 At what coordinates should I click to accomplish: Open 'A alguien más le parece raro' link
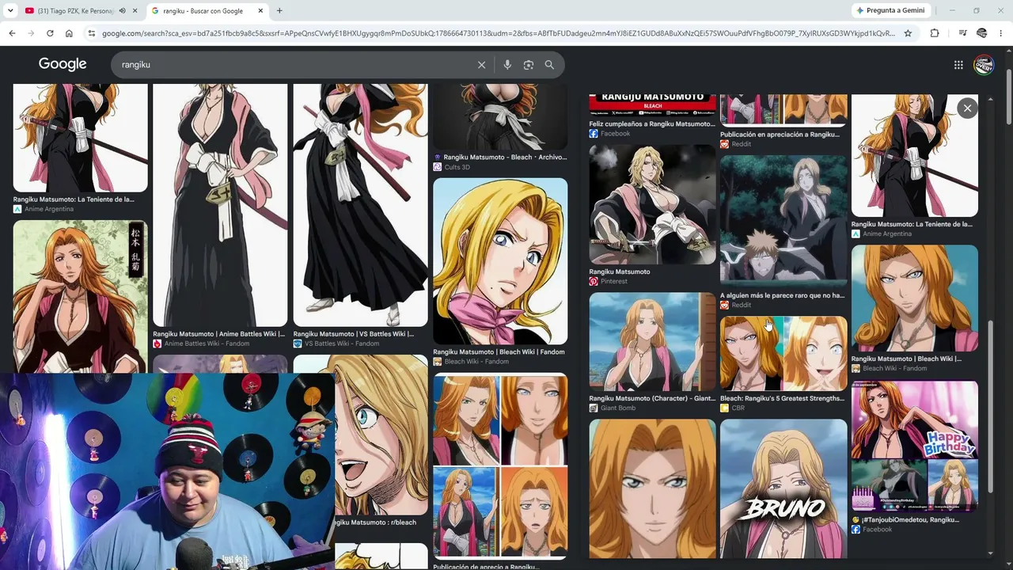782,295
